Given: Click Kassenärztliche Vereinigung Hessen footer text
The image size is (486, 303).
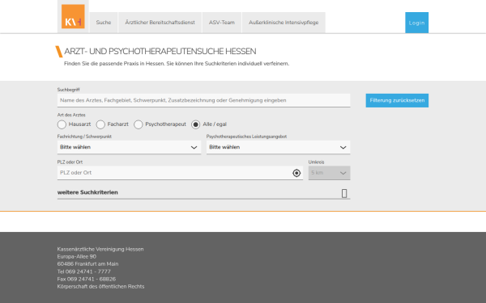Looking at the screenshot, I should pyautogui.click(x=100, y=249).
